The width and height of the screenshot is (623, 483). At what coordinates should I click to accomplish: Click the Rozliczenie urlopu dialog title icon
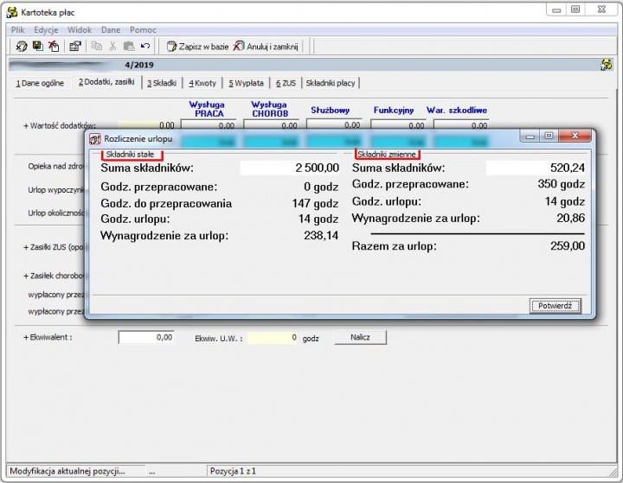[x=94, y=139]
